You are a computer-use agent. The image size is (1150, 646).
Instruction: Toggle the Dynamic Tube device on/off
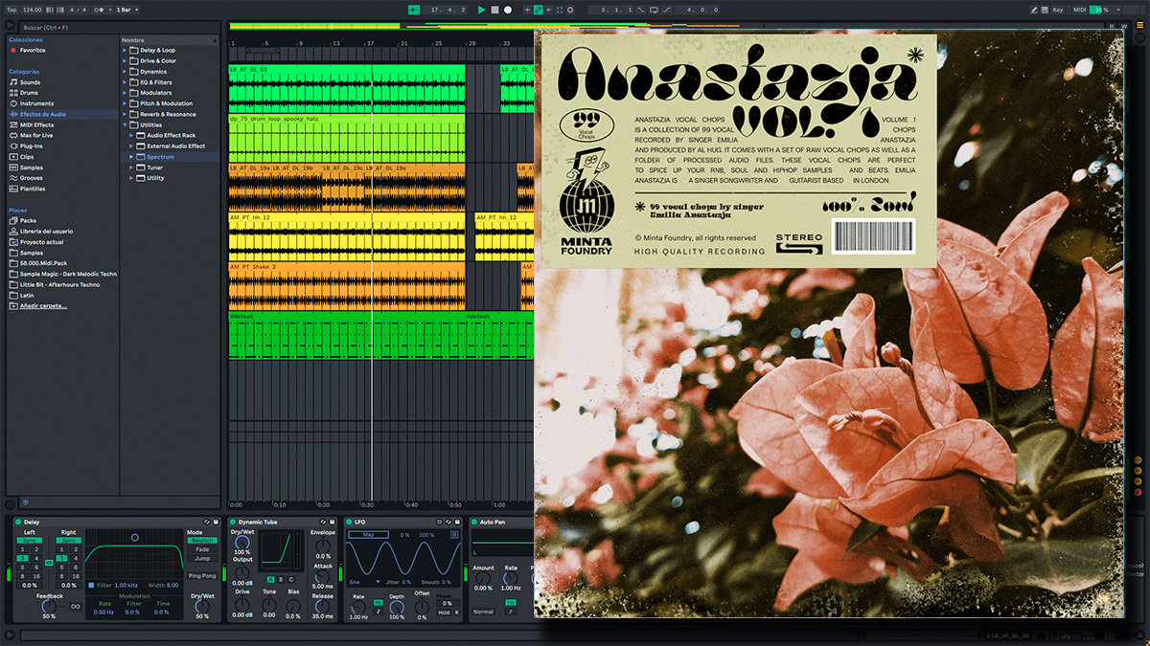click(234, 522)
